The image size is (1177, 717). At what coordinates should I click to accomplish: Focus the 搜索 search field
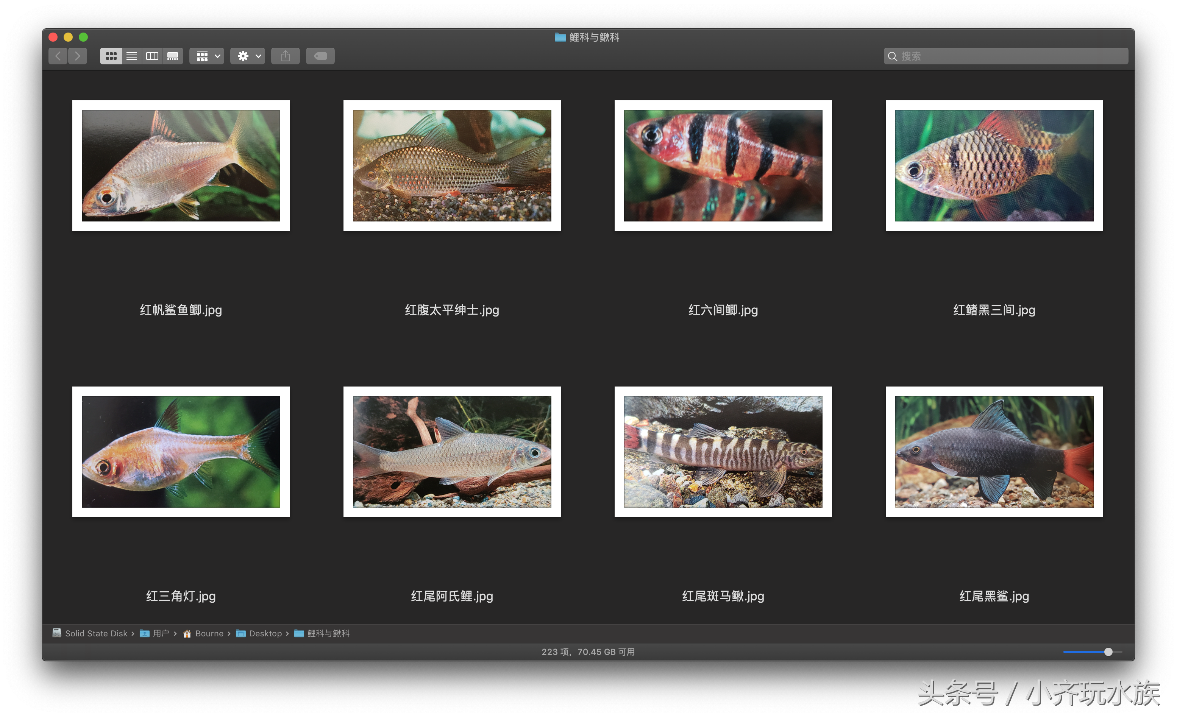(x=1006, y=56)
